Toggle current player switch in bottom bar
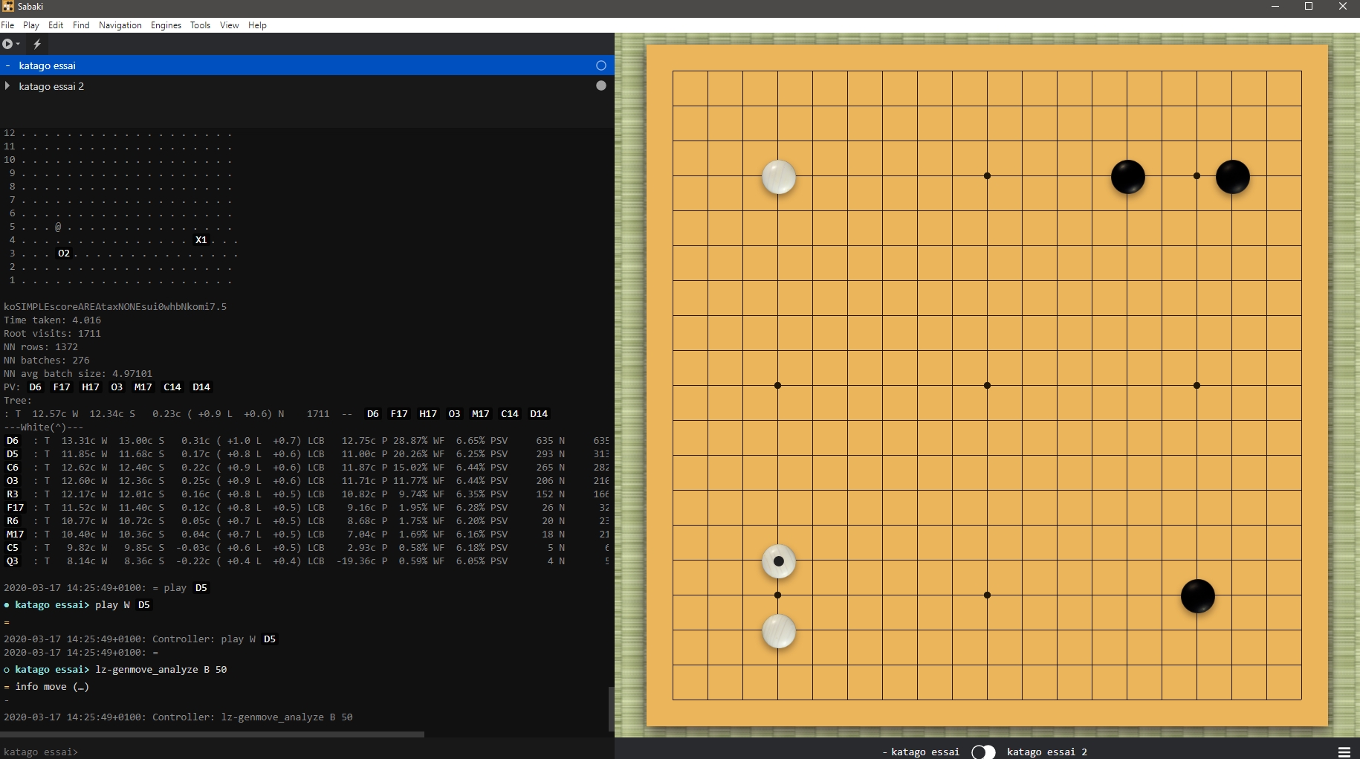This screenshot has height=759, width=1360. pos(983,752)
